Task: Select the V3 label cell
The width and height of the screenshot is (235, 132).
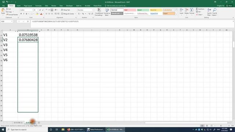Action: point(10,45)
